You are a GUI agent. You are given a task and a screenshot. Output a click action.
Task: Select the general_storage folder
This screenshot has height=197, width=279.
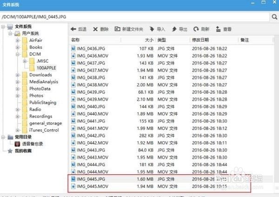pos(46,124)
